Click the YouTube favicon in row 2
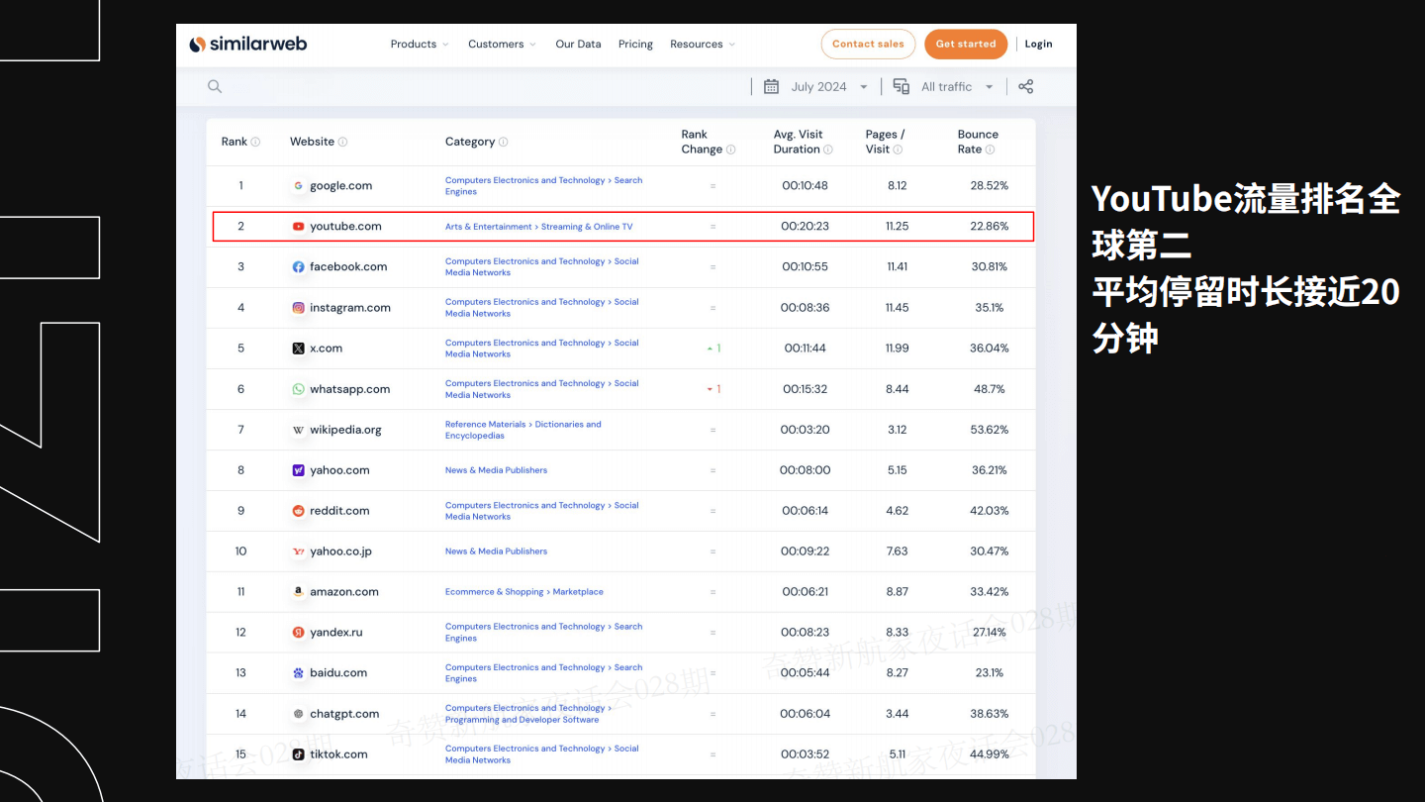The width and height of the screenshot is (1425, 802). pos(298,226)
